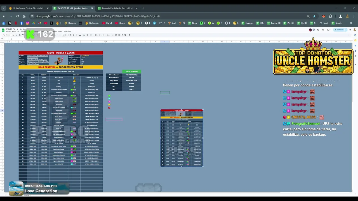The image size is (358, 201).
Task: Open the Binance bookmark
Action: click(x=70, y=23)
